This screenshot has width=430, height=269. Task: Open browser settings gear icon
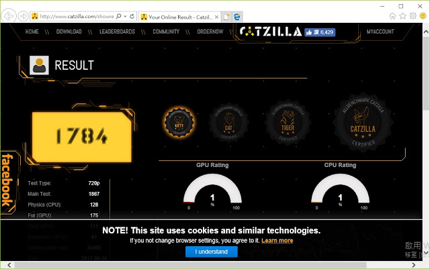(413, 16)
